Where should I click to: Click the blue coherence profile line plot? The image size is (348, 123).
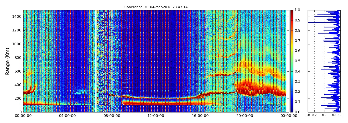[x=324, y=61]
